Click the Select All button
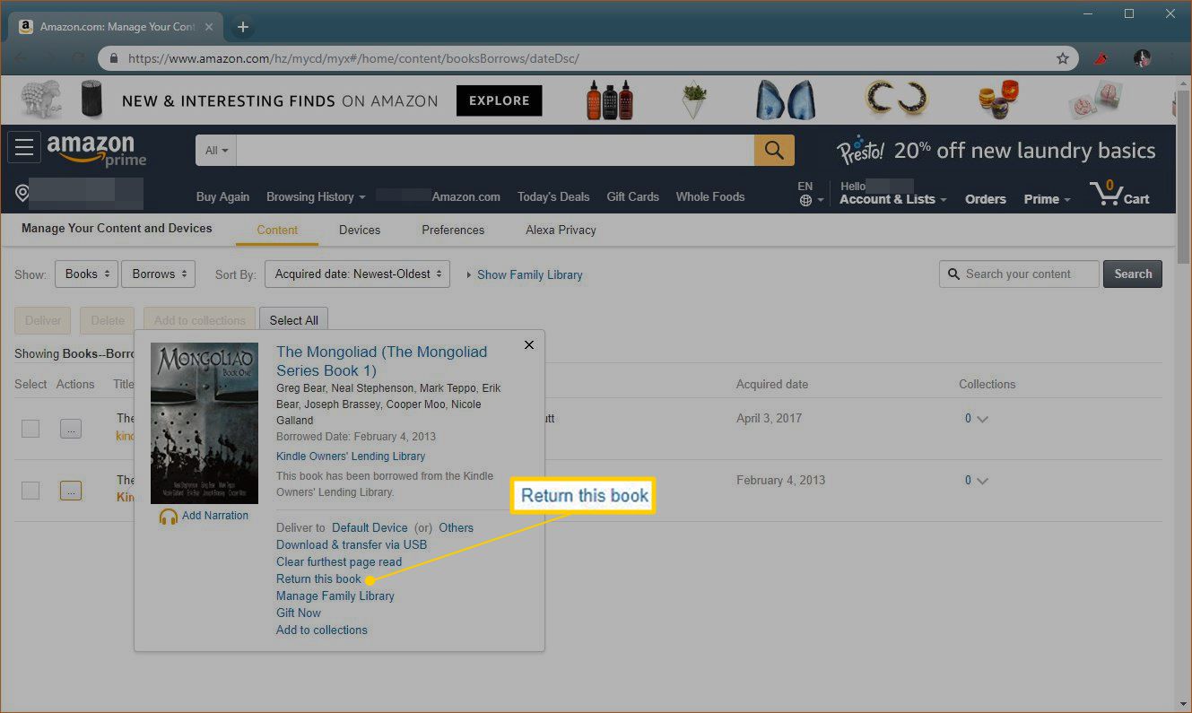 (293, 320)
